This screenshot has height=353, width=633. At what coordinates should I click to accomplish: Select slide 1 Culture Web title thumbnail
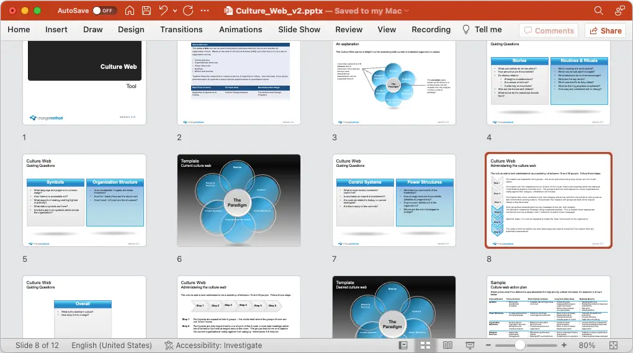(x=84, y=83)
